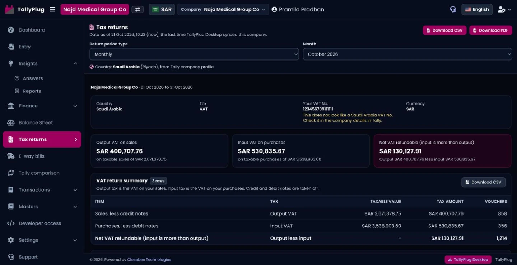Viewport: 517px width, 265px height.
Task: Expand the Finance section
Action: 75,106
